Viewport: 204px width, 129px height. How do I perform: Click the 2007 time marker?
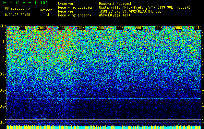click(x=139, y=28)
